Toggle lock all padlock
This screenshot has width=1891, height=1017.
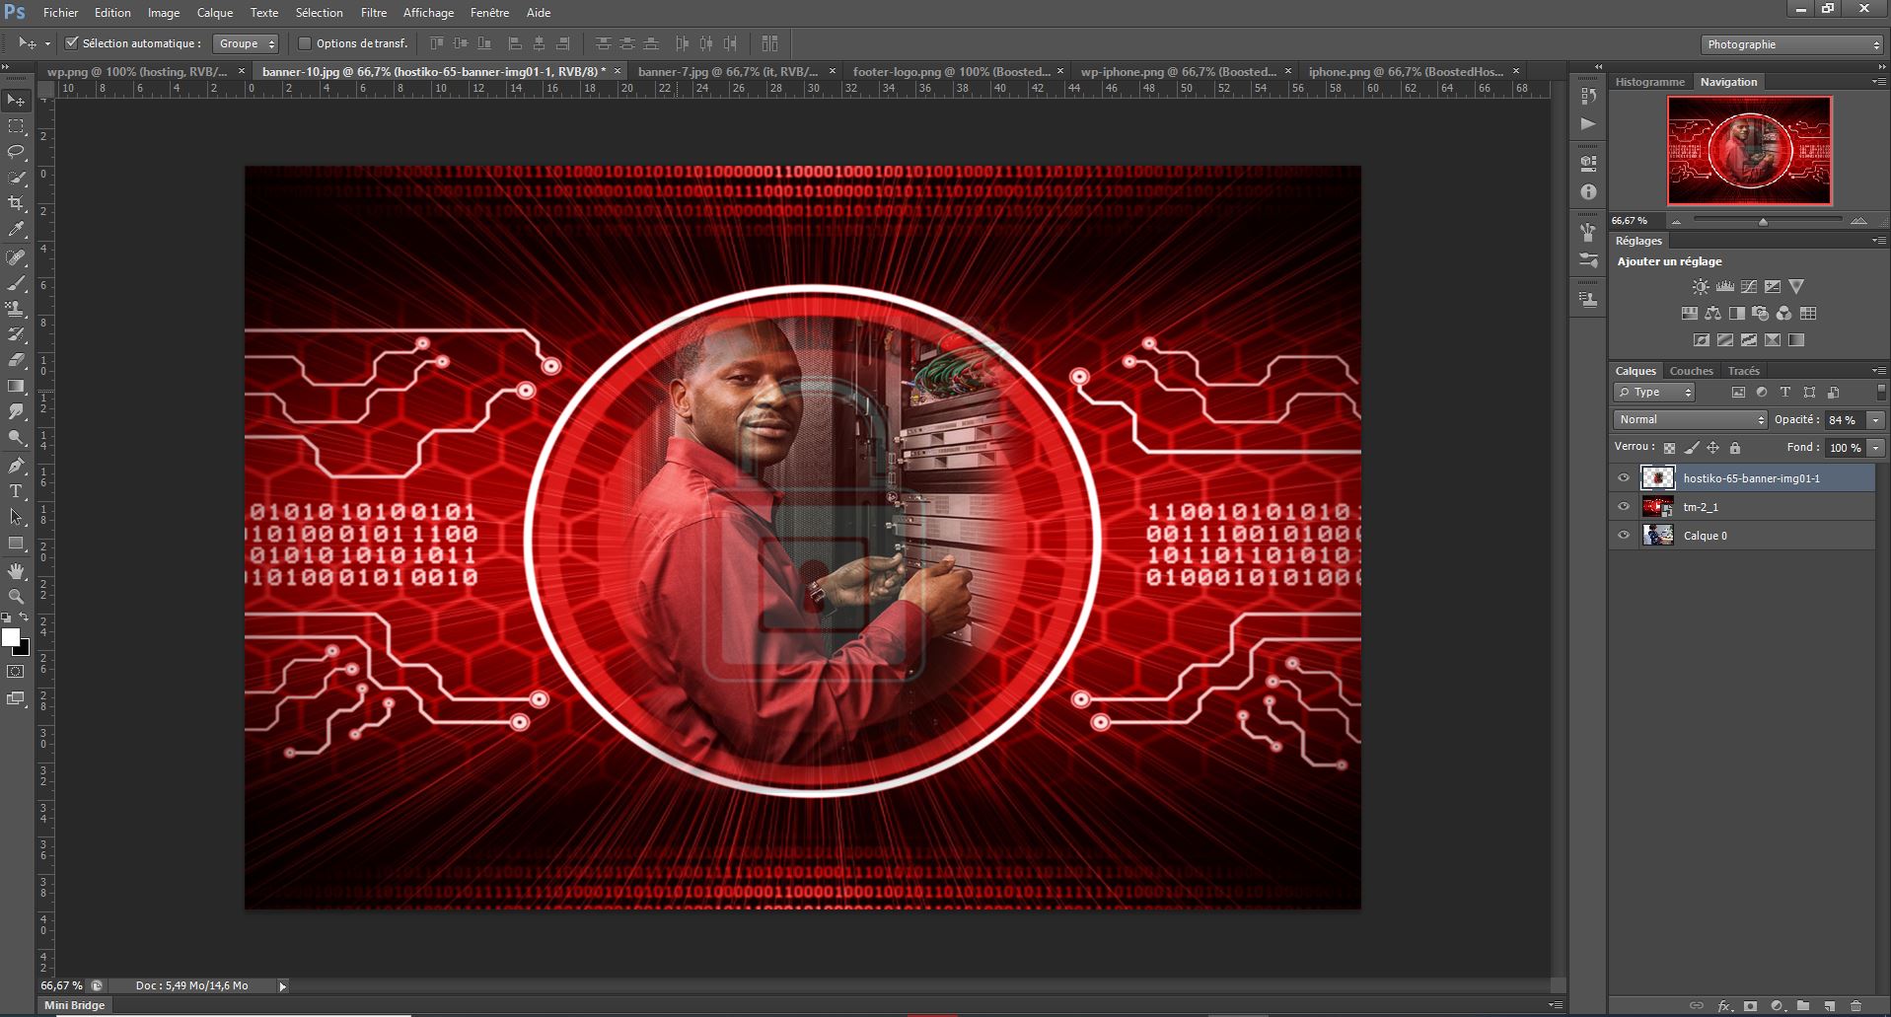tap(1735, 448)
